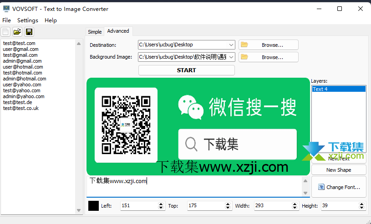
Task: Increase the Top value with up arrow
Action: click(x=228, y=204)
